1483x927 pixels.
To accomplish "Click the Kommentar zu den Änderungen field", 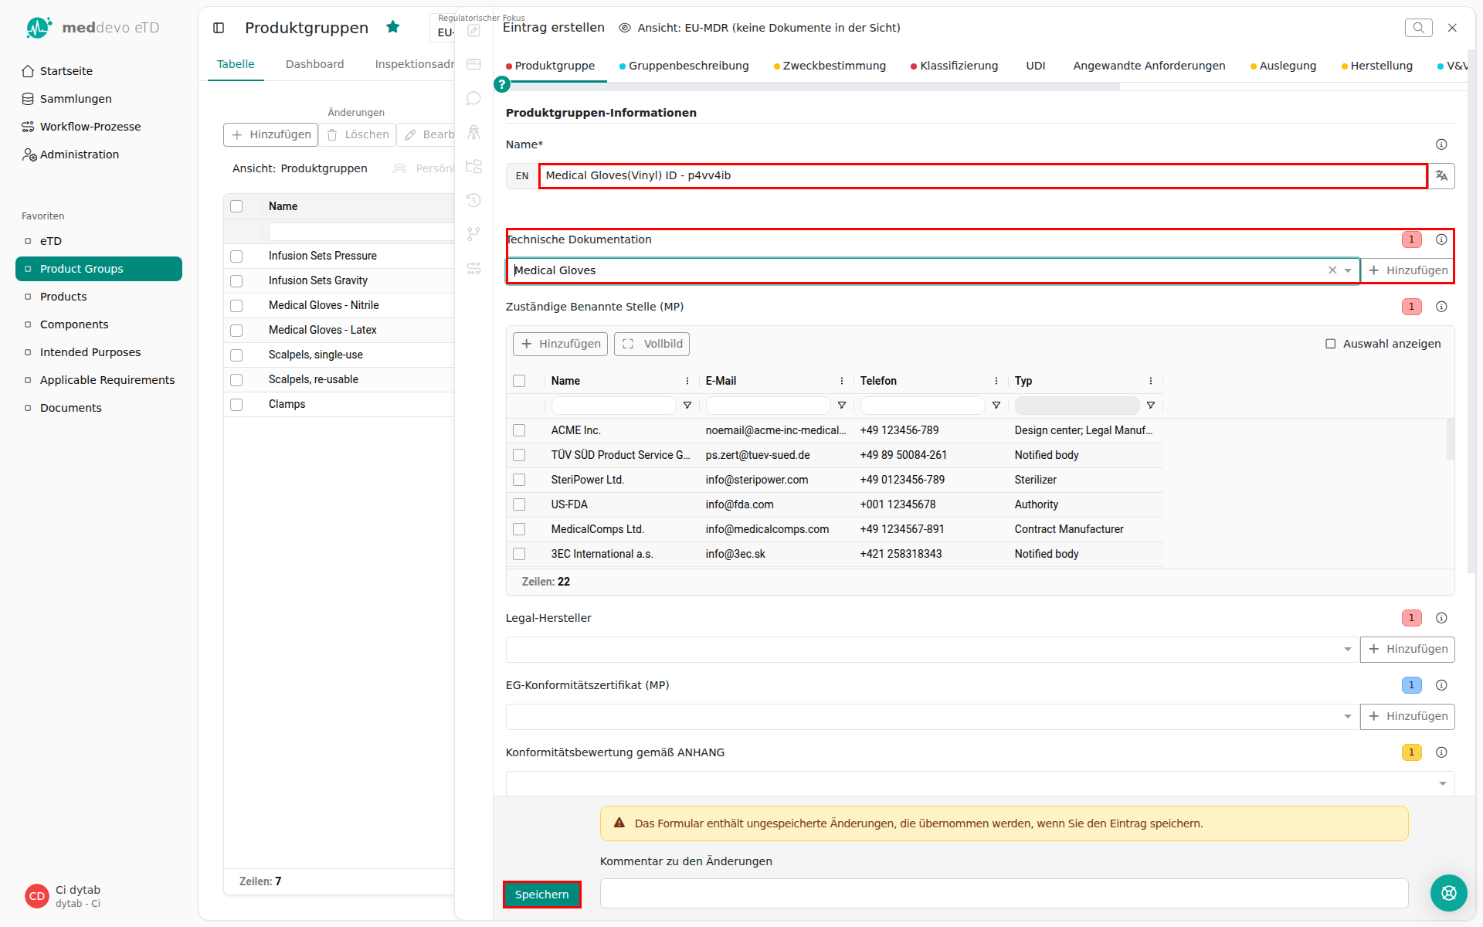I will (1004, 893).
